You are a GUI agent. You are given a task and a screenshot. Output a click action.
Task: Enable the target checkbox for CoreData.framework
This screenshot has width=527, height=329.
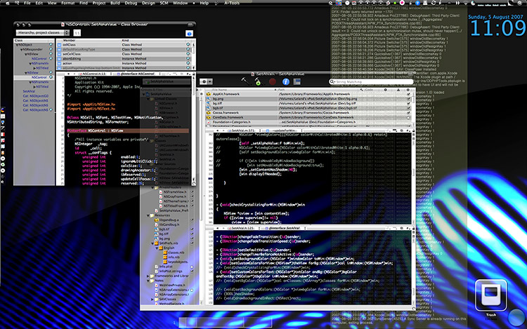[x=408, y=118]
